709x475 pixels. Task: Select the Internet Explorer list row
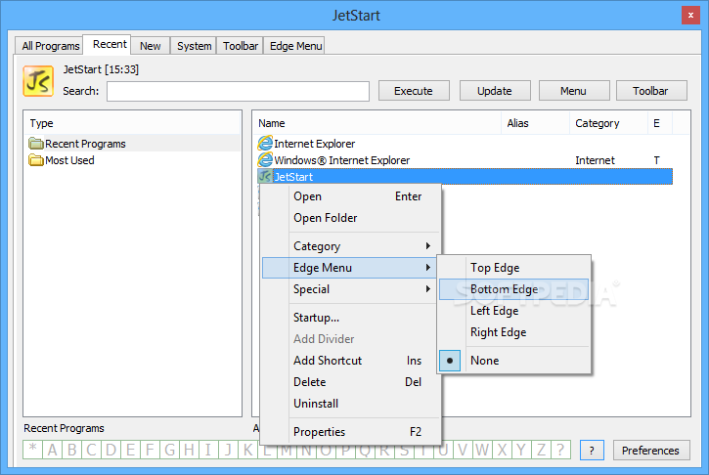coord(465,144)
